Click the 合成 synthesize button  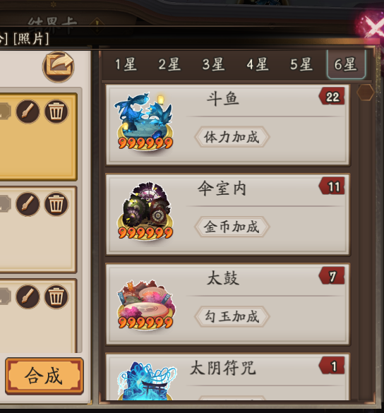tap(44, 376)
